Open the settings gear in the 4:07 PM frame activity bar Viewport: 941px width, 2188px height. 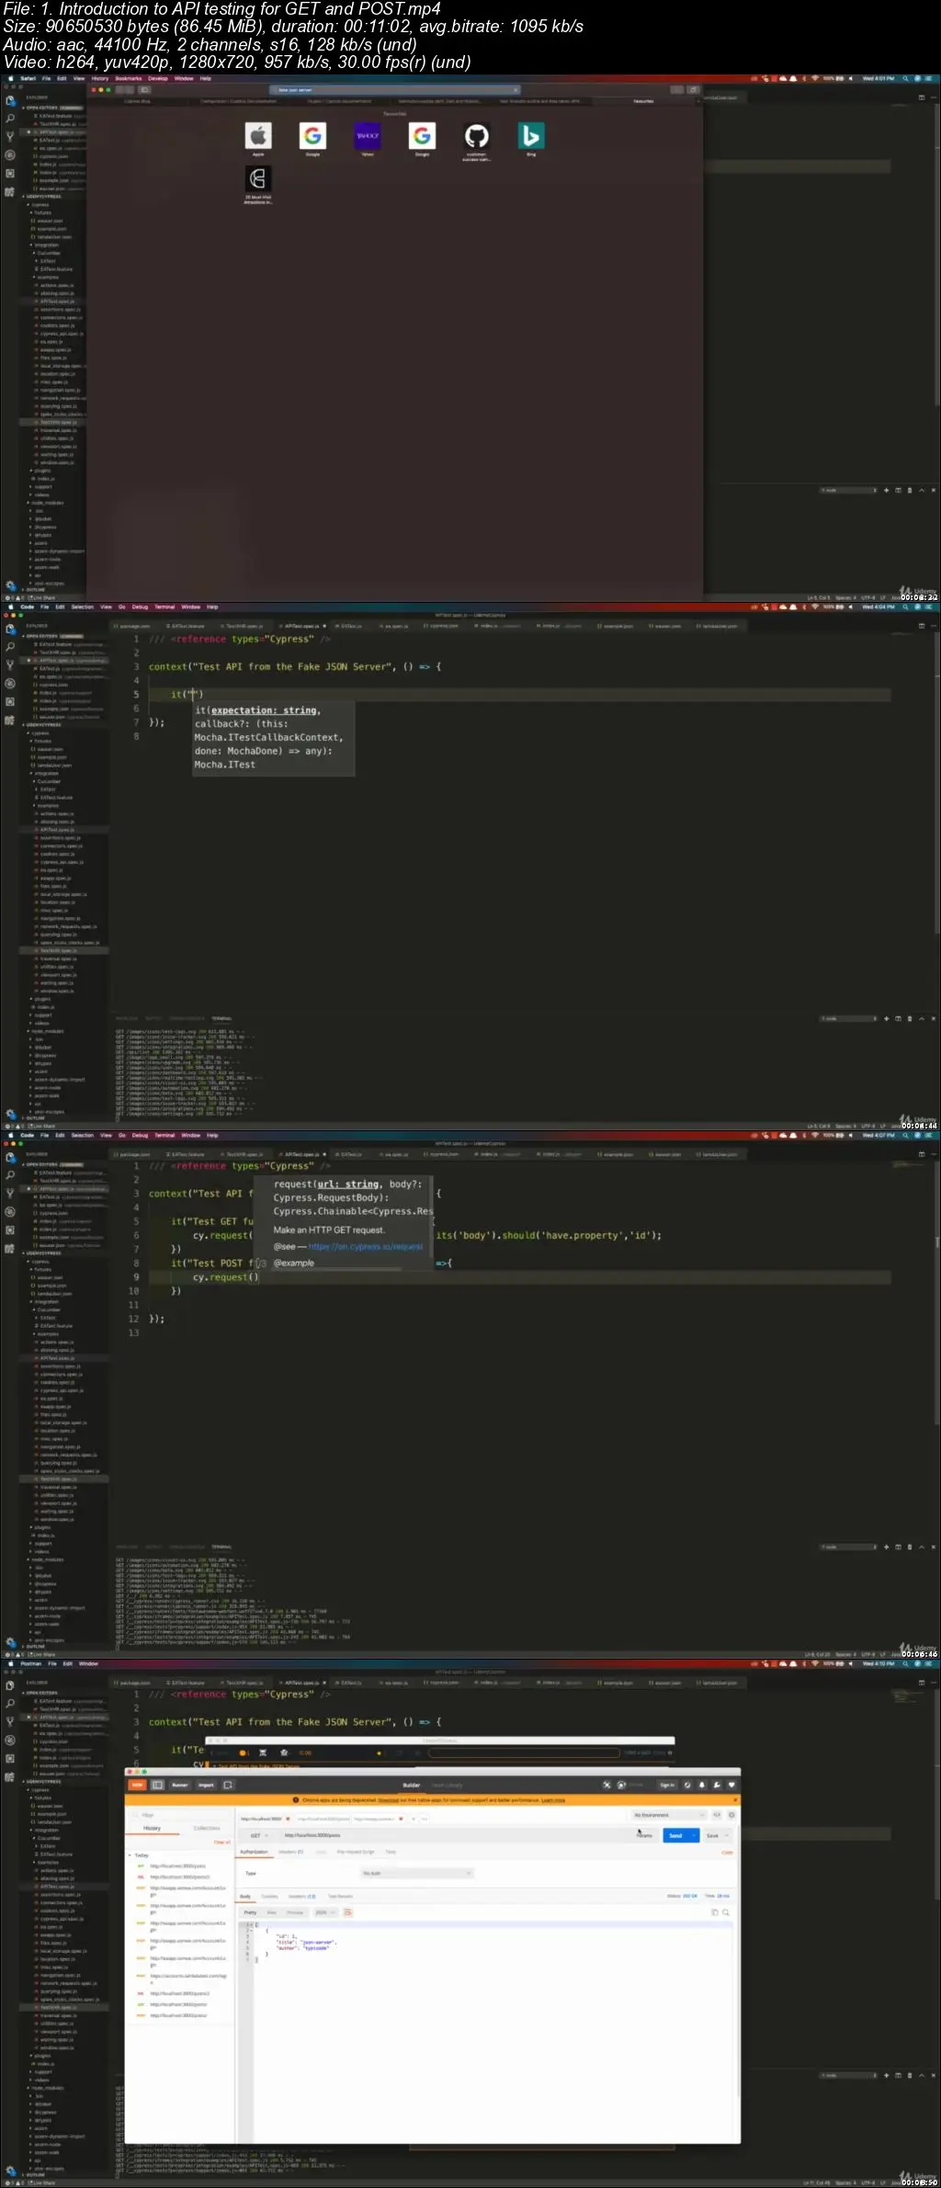tap(10, 1643)
